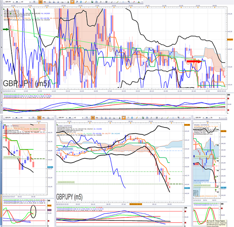Viewport: 234px width, 227px height.
Task: Expand the arrow next to the ruler tool in top toolbar
Action: pyautogui.click(x=89, y=2)
